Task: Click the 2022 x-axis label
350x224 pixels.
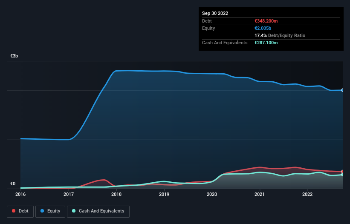Action: [307, 194]
